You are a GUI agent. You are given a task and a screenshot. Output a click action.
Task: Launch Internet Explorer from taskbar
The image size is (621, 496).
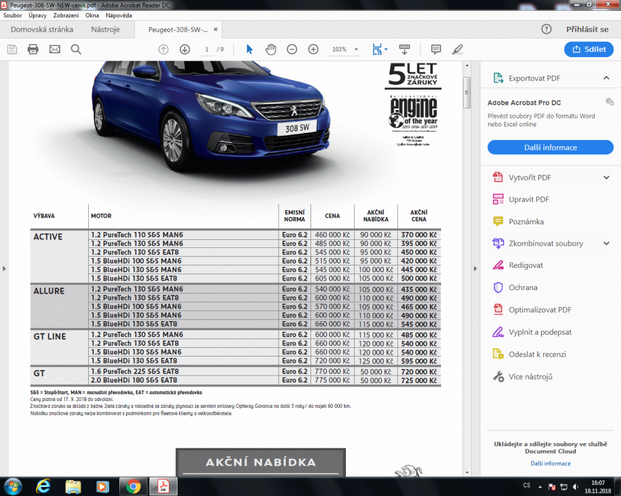(x=43, y=487)
